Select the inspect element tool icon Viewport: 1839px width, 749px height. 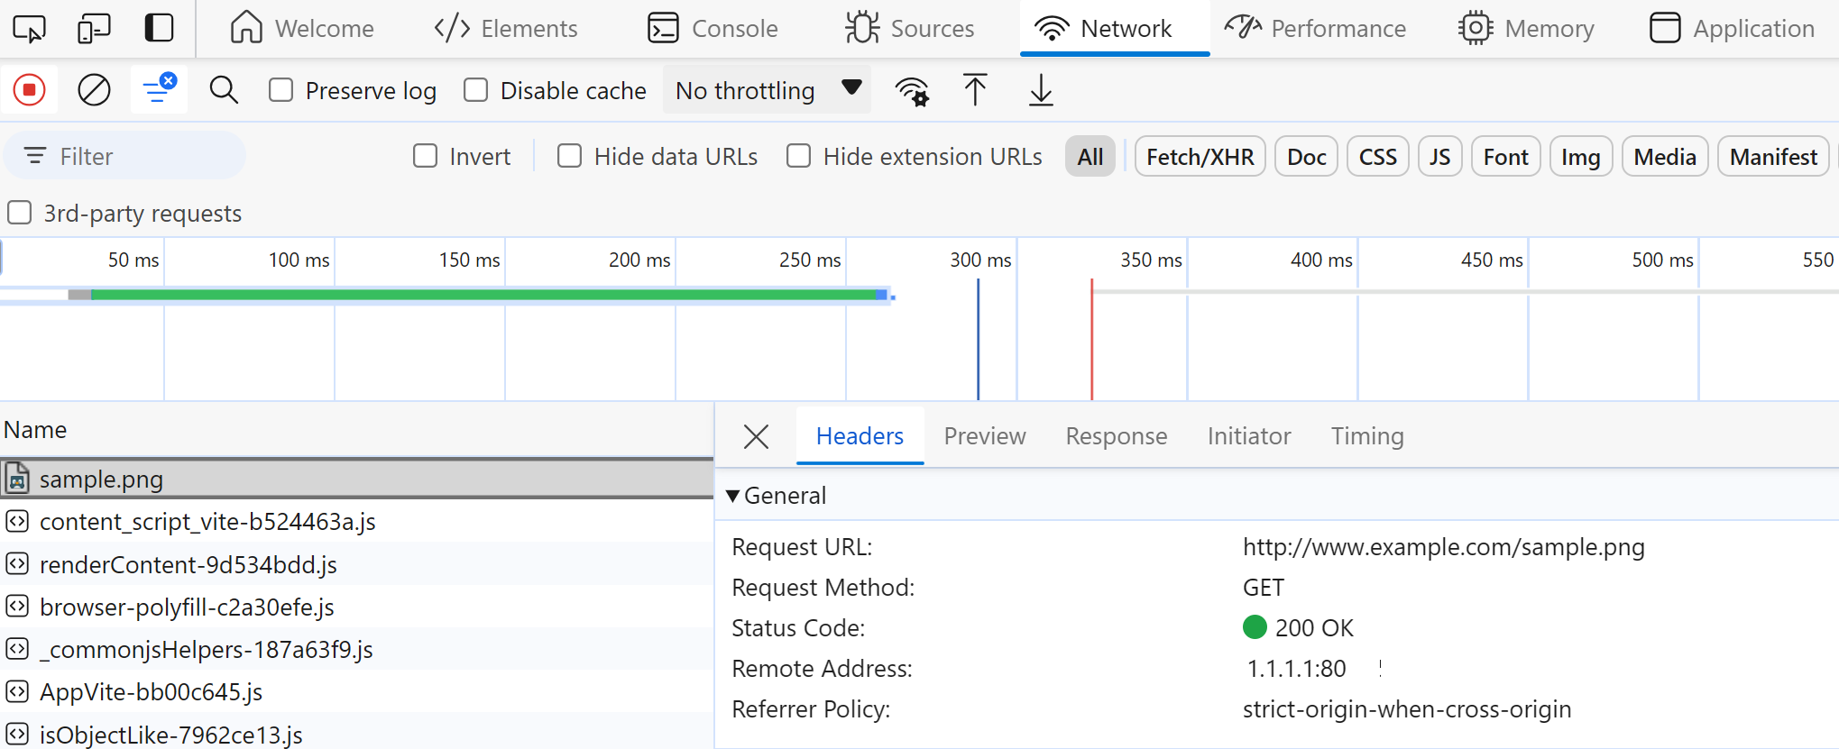click(x=29, y=29)
